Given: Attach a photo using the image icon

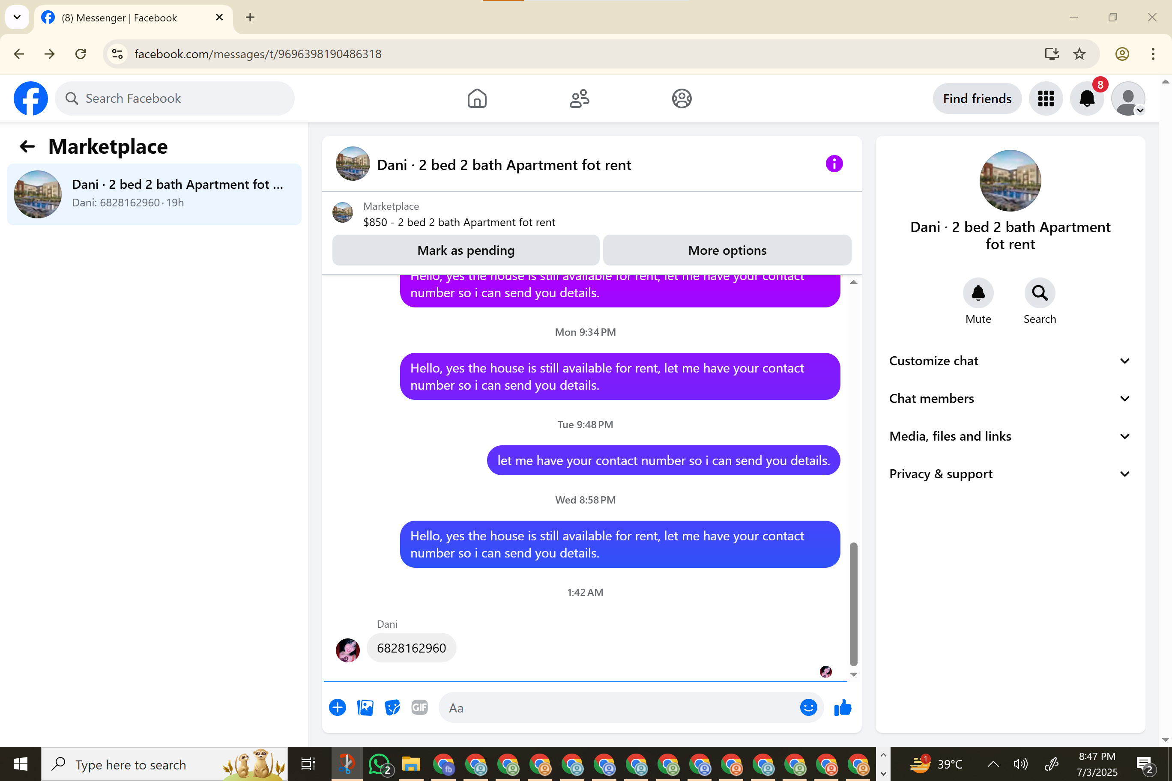Looking at the screenshot, I should 365,707.
